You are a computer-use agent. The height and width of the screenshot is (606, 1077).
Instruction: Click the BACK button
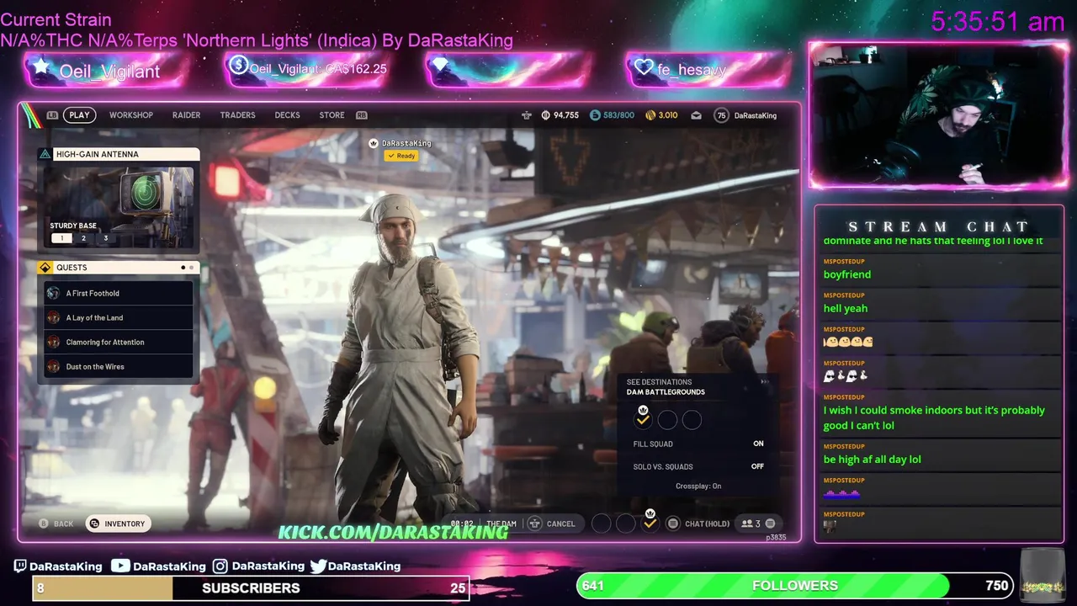(x=56, y=524)
